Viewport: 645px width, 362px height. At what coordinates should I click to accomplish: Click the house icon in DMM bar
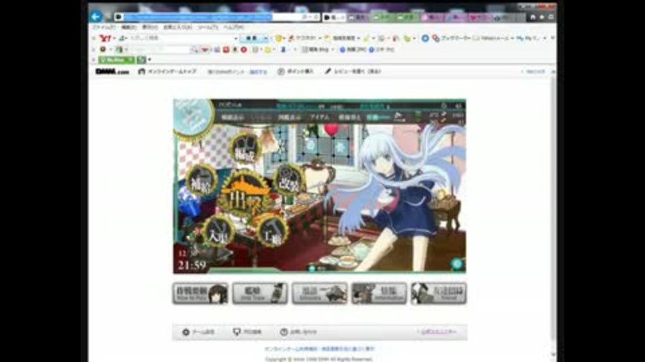pos(142,72)
